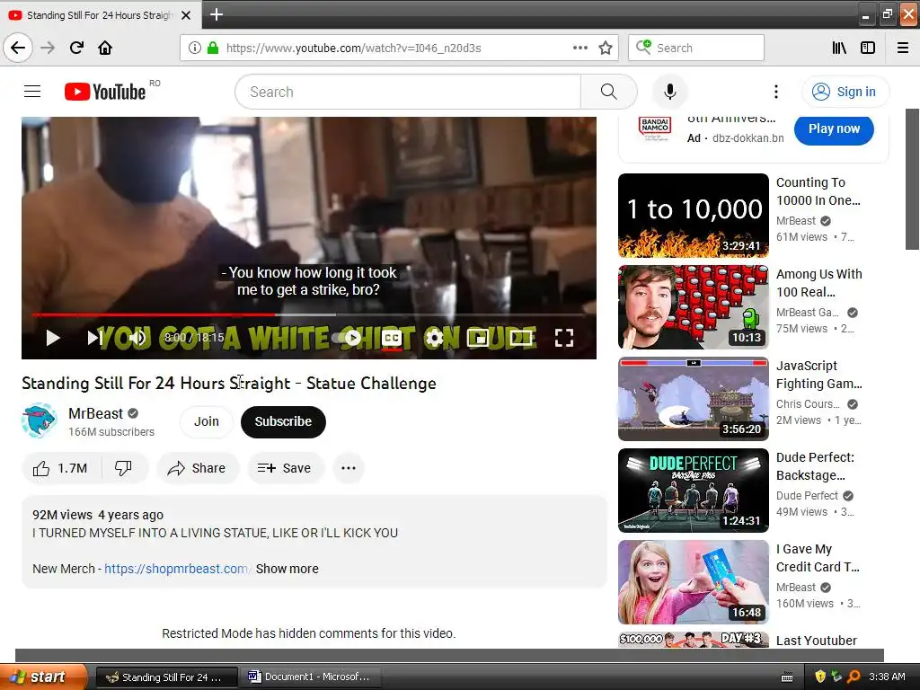Open the Bandai Namco ad logo

tap(655, 128)
